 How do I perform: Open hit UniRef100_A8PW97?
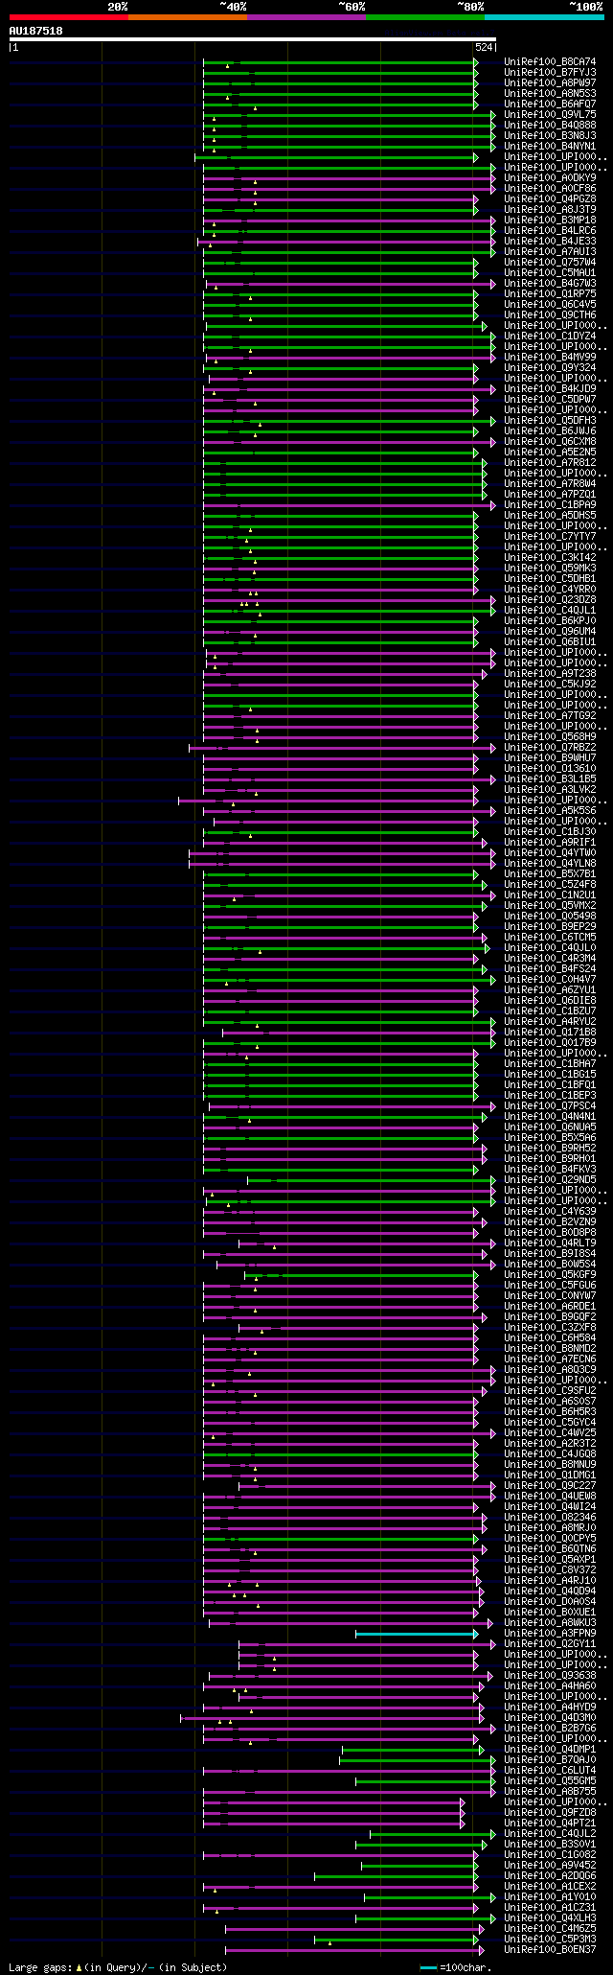(550, 82)
